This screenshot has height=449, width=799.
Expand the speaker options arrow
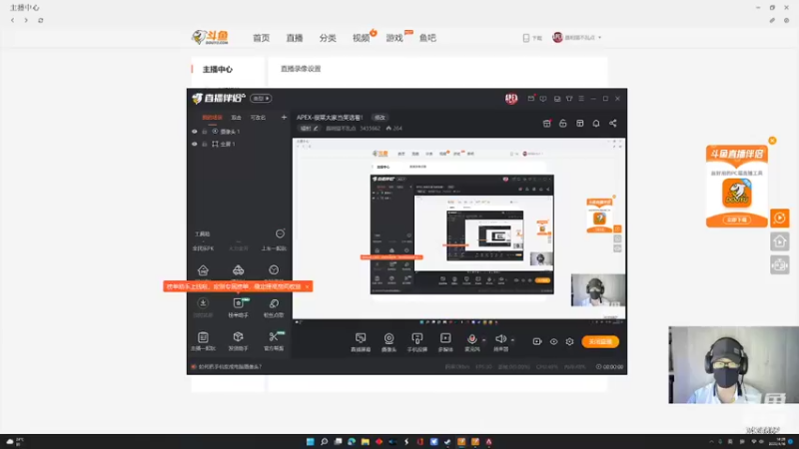click(x=512, y=340)
